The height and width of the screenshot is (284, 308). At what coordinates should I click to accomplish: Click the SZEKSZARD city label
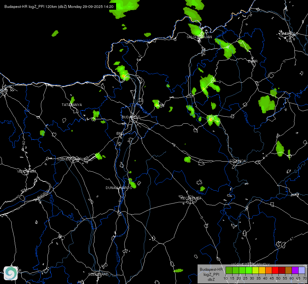[x=98, y=274]
